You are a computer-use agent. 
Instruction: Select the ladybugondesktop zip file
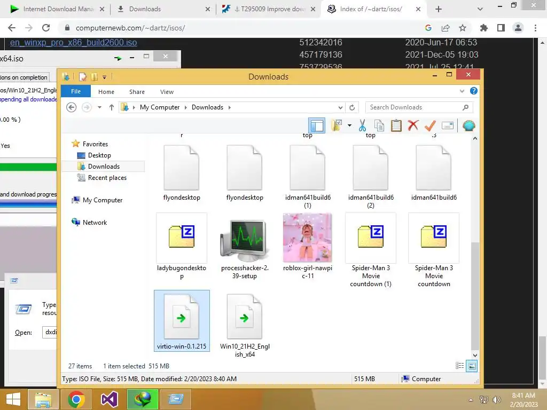tap(182, 247)
